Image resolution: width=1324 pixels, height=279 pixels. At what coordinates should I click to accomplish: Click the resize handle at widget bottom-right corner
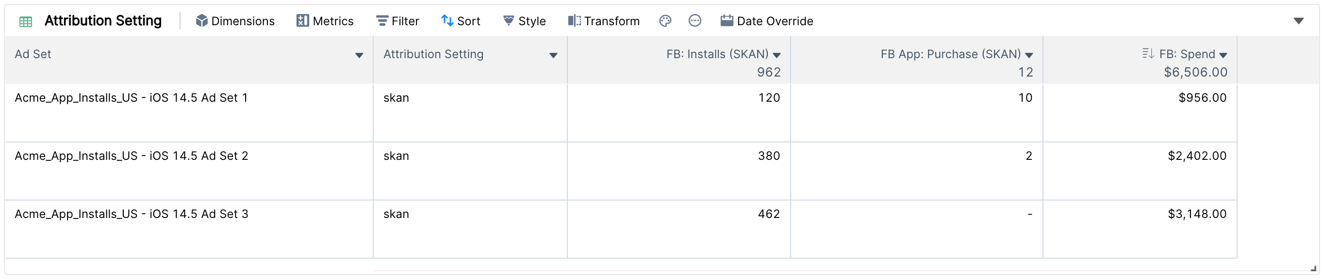pyautogui.click(x=1313, y=268)
